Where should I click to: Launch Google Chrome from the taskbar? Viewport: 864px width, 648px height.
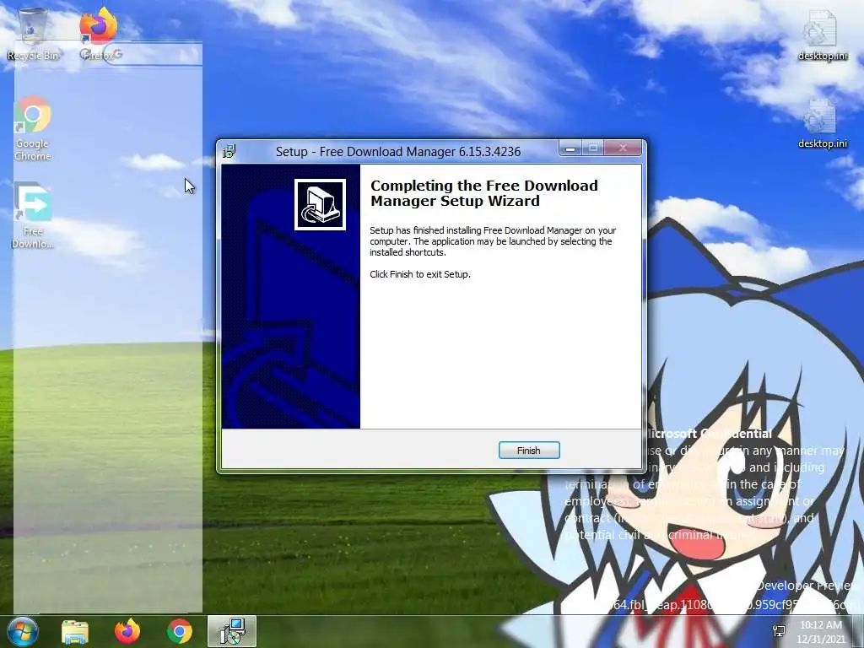[180, 631]
